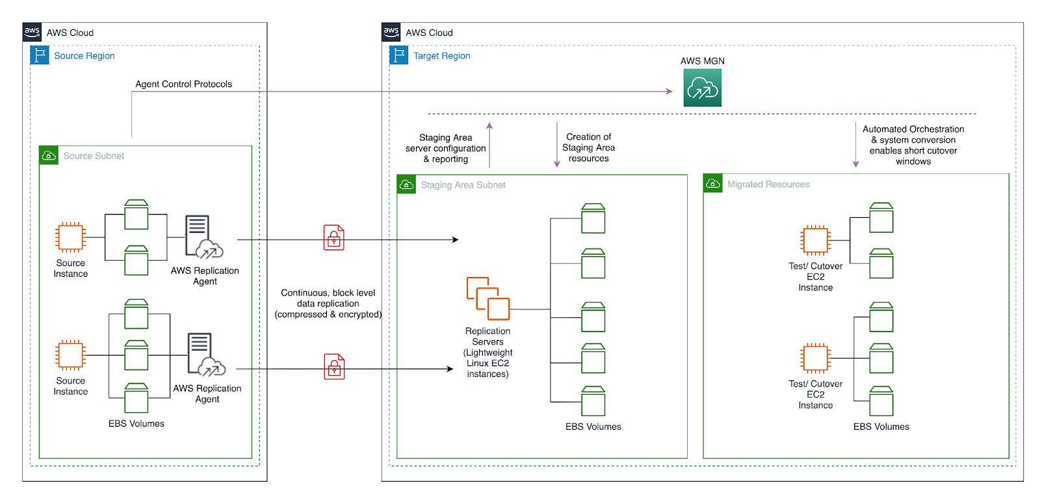Click the 'Source Subnet' label
The width and height of the screenshot is (1040, 498).
94,156
